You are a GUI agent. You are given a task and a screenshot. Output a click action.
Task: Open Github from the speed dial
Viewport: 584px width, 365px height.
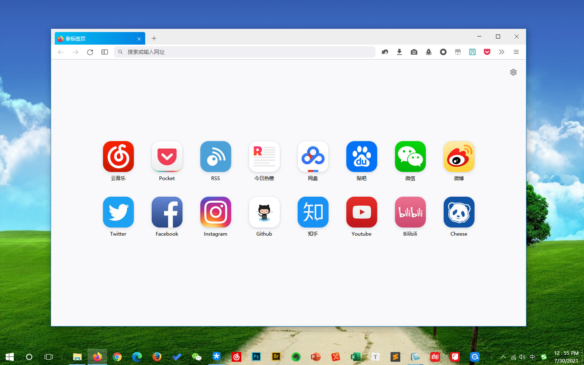point(264,212)
